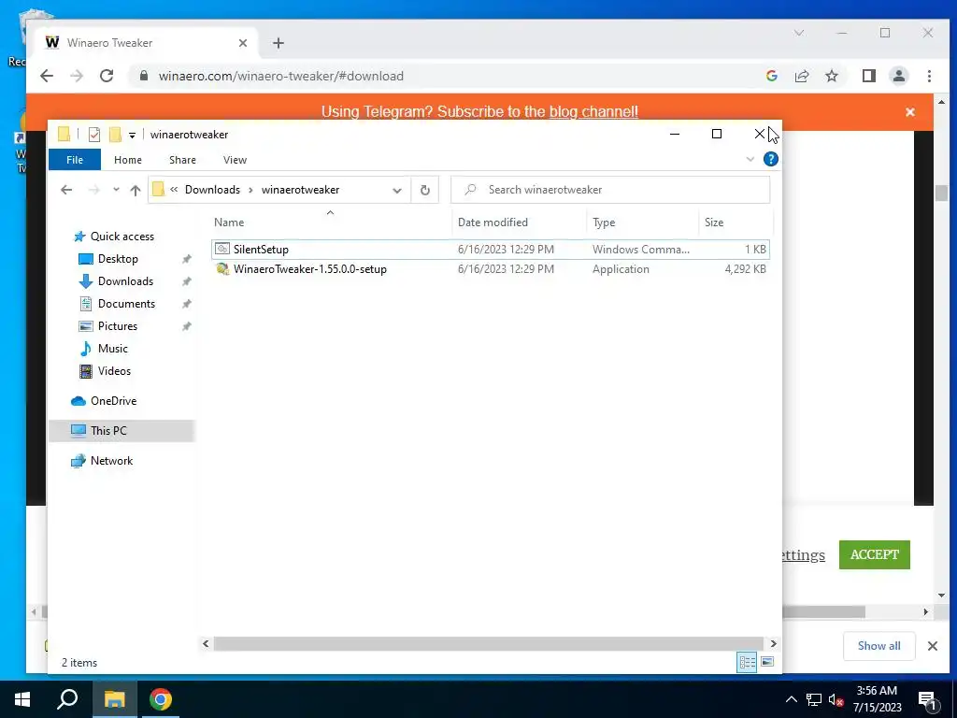Sort files by Name column
The height and width of the screenshot is (718, 957).
[x=330, y=223]
